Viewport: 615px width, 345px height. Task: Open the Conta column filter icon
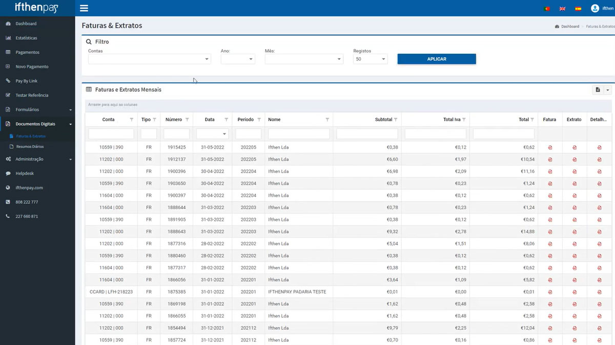point(132,120)
